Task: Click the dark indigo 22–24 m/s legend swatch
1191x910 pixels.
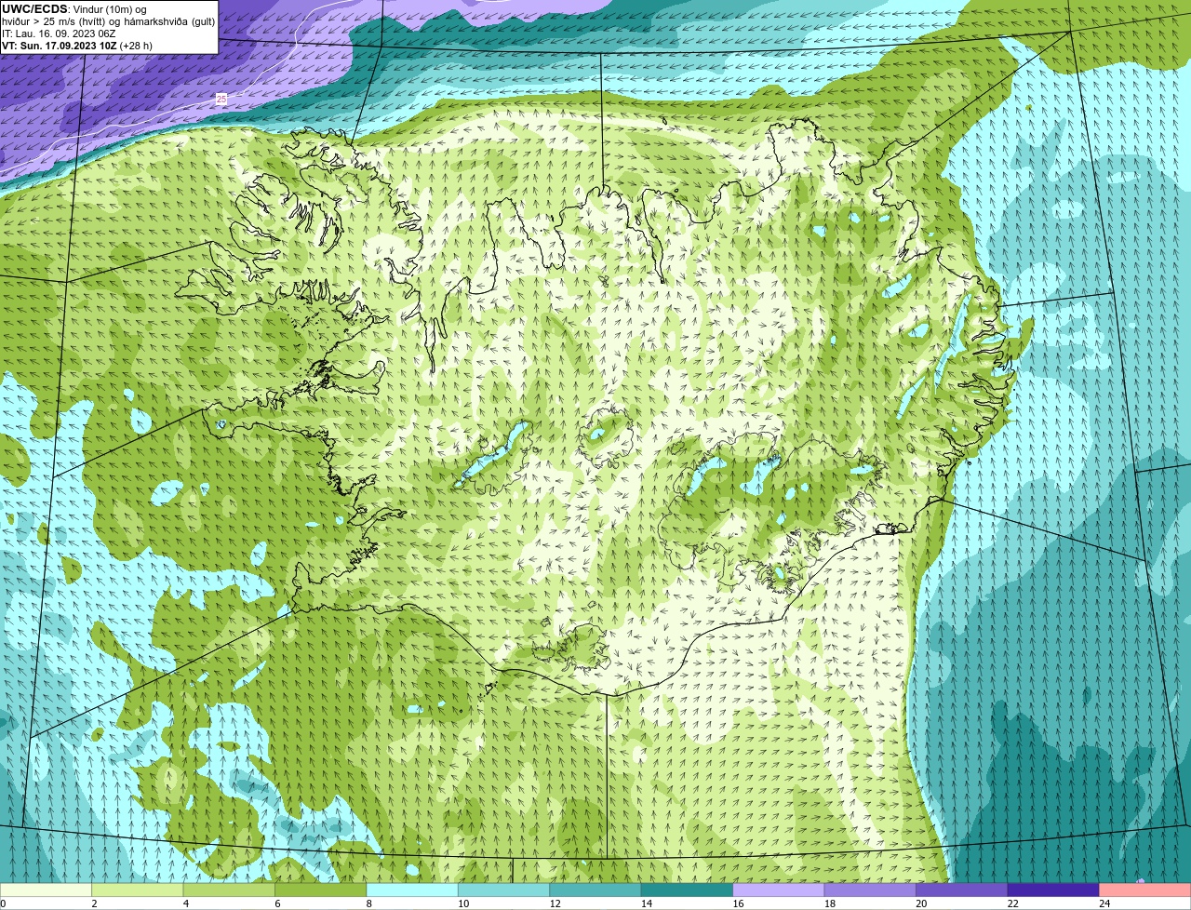Action: tap(1054, 890)
